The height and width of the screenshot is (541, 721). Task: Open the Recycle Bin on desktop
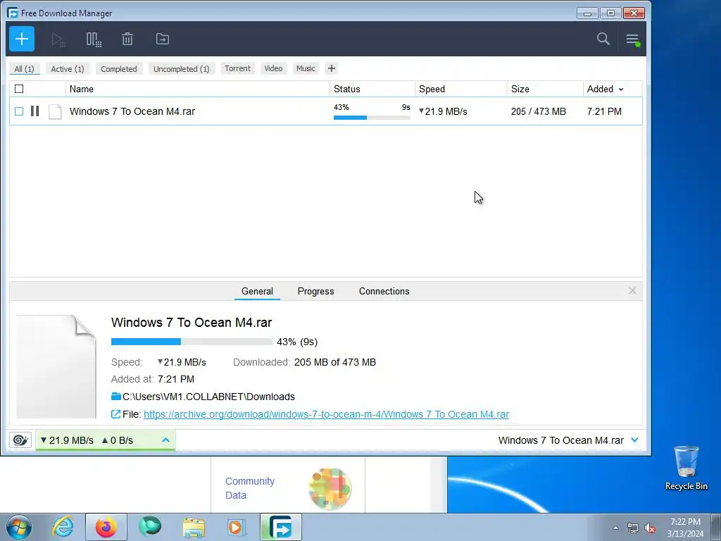point(686,468)
